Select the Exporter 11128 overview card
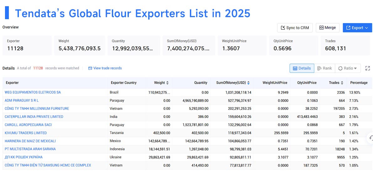The width and height of the screenshot is (373, 173). [27, 45]
